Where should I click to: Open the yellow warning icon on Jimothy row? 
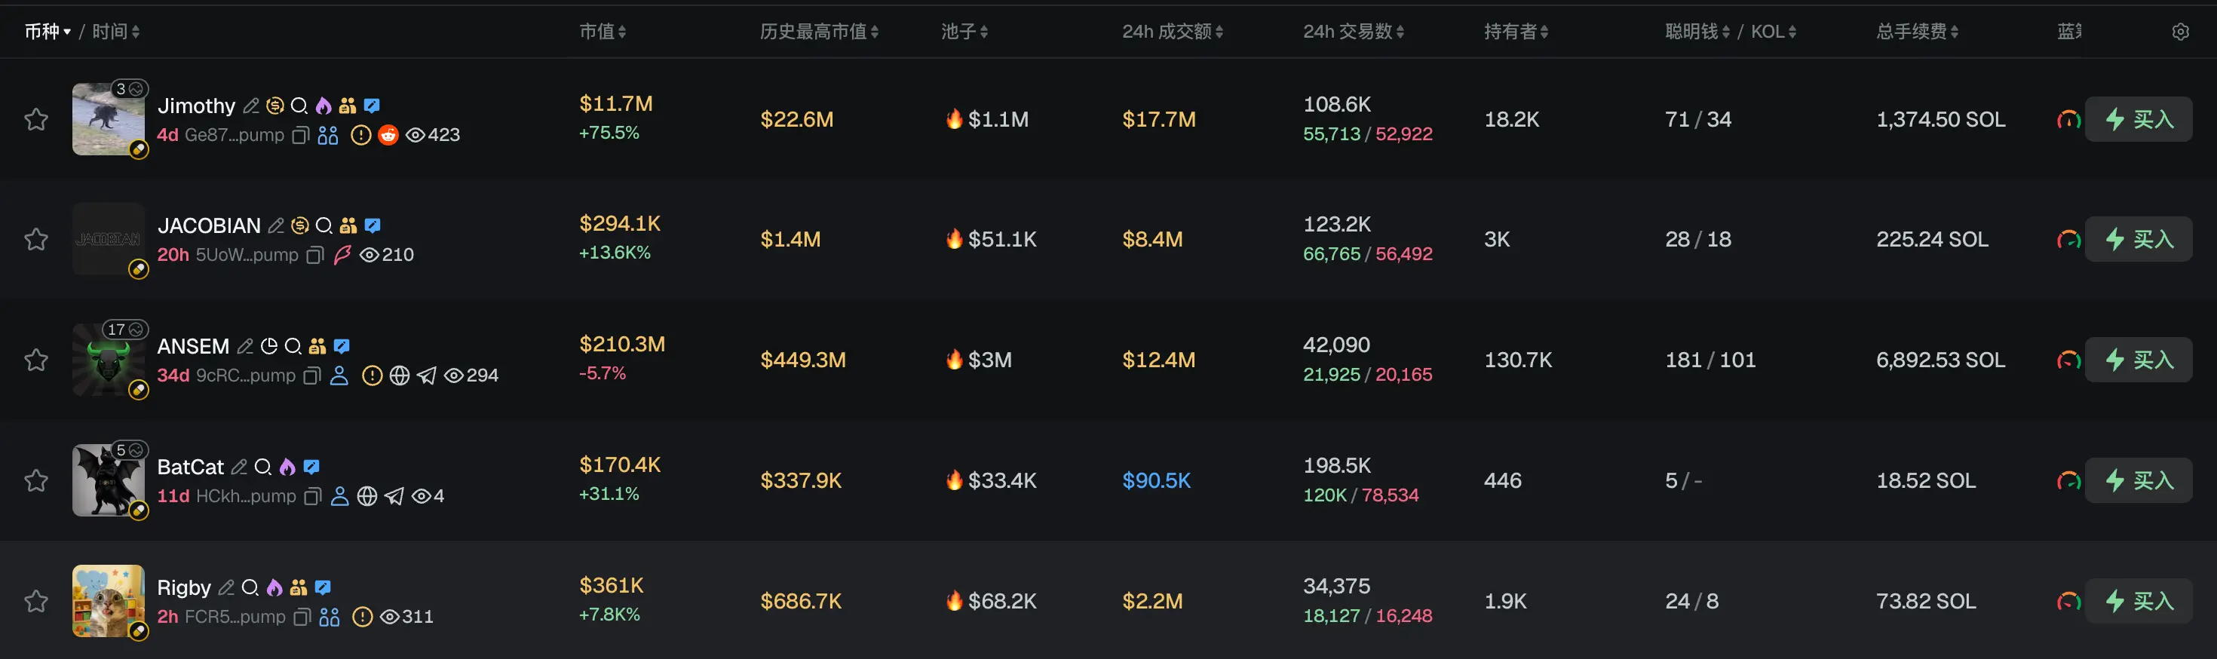click(x=361, y=135)
